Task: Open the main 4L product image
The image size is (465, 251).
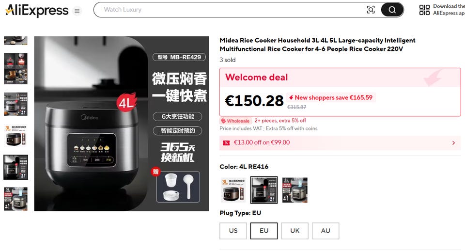Action: coord(122,124)
